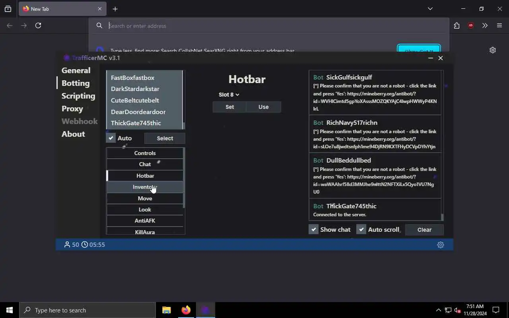Click Firefox recent browsing view icon

tap(8, 9)
